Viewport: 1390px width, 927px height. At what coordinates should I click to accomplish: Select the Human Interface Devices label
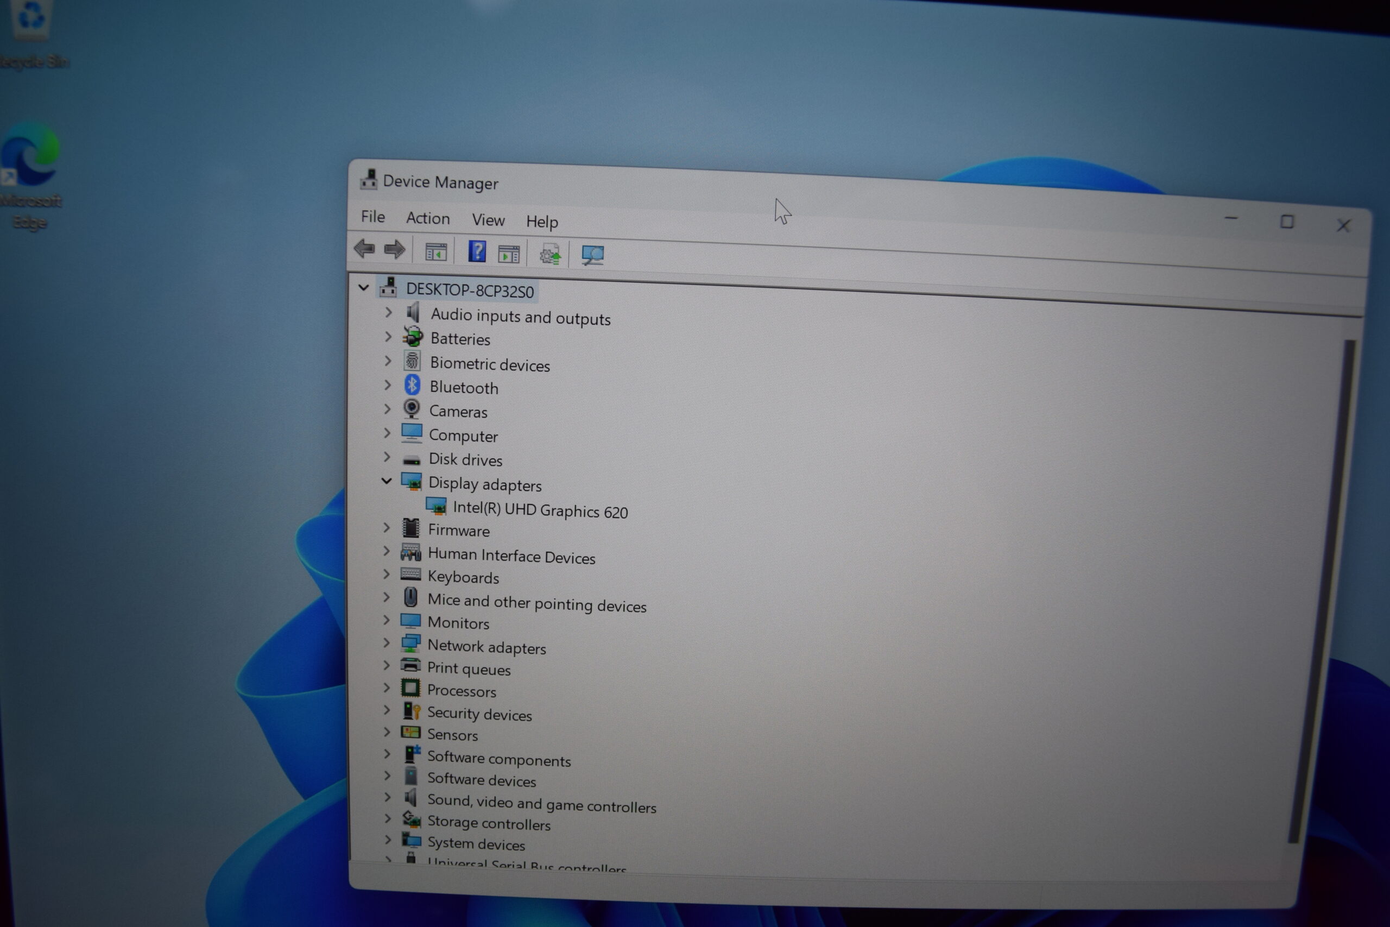[511, 555]
